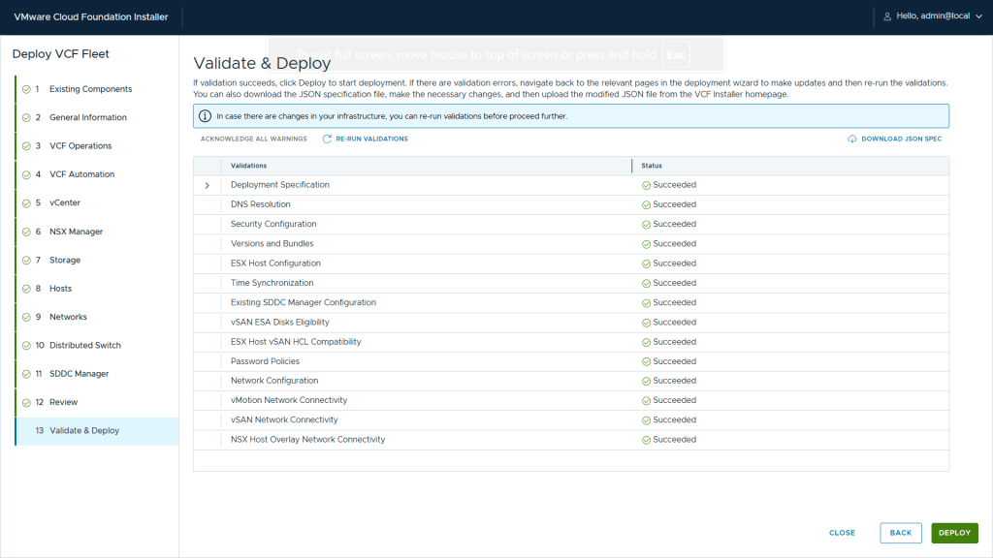
Task: Click the re-run validations refresh icon
Action: click(327, 139)
